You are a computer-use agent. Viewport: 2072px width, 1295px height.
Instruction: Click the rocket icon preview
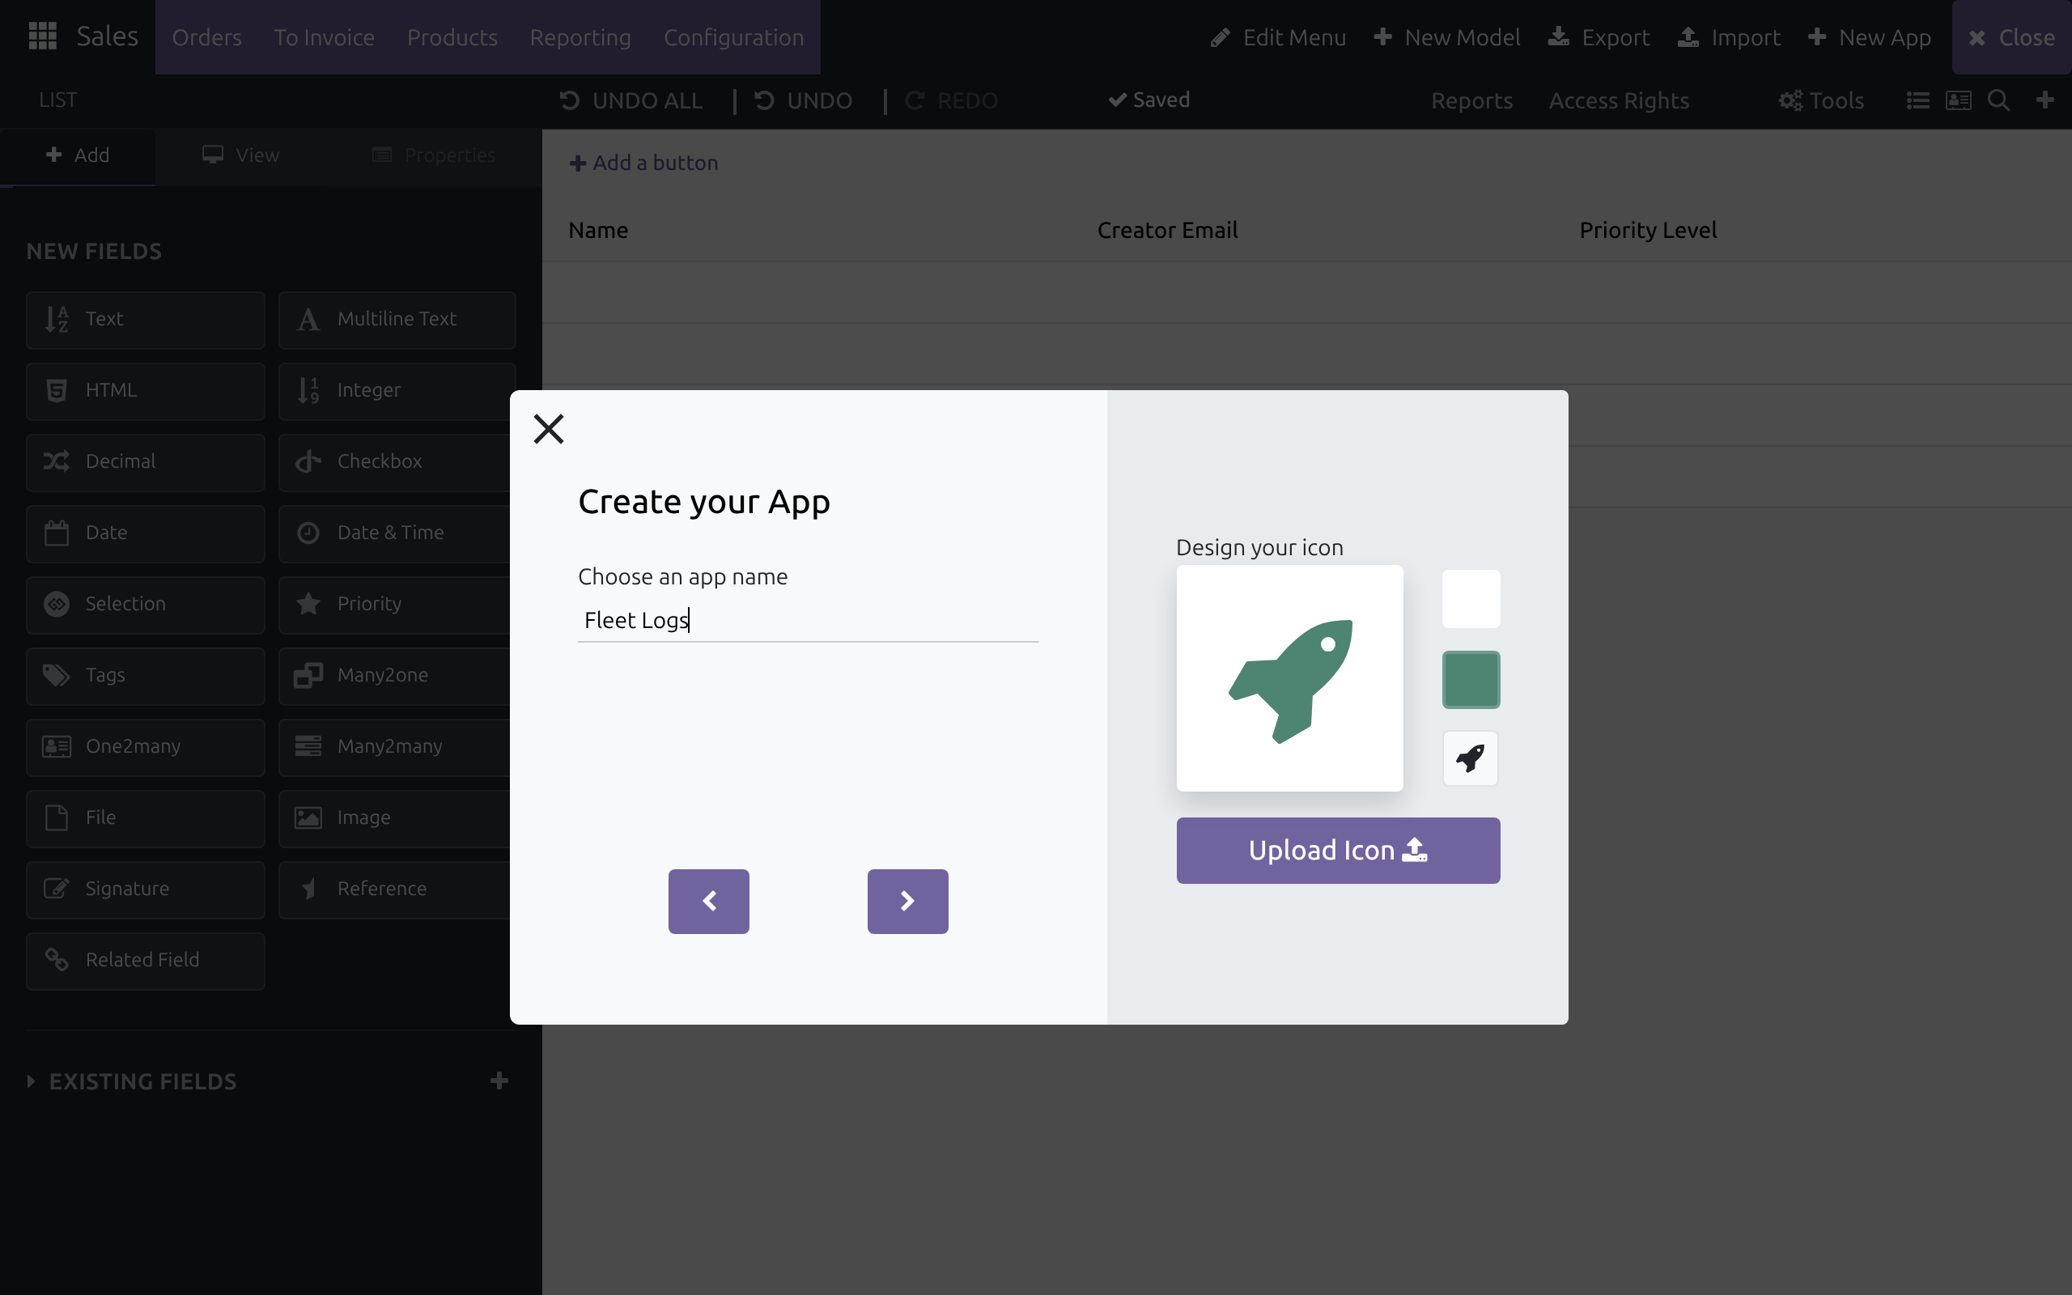point(1289,678)
